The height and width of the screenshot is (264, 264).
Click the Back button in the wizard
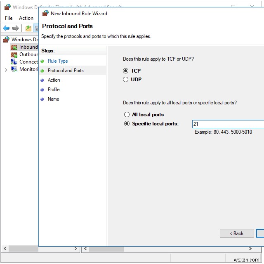[237, 233]
